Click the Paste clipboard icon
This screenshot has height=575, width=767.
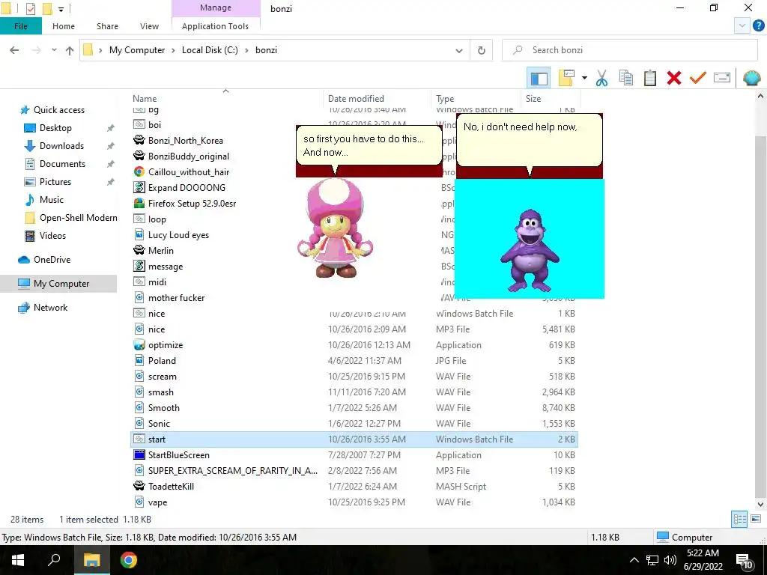(x=649, y=78)
